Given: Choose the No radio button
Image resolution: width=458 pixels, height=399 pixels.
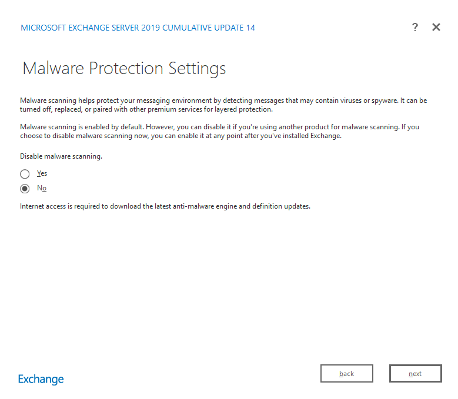Looking at the screenshot, I should tap(25, 189).
